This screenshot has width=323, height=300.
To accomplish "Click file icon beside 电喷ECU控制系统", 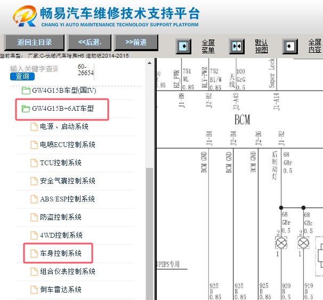I will point(34,145).
